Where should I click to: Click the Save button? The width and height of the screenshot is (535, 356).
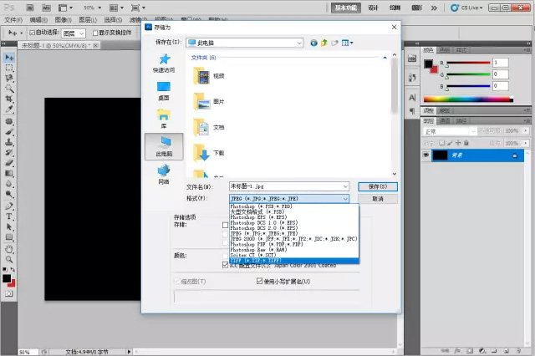point(377,186)
